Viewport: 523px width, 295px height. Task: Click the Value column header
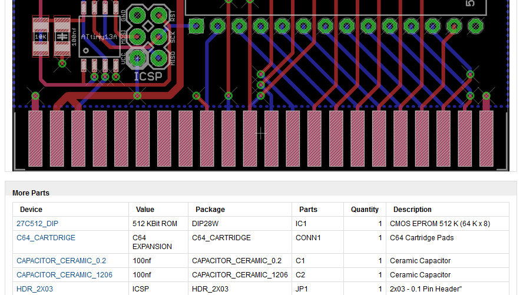click(145, 210)
